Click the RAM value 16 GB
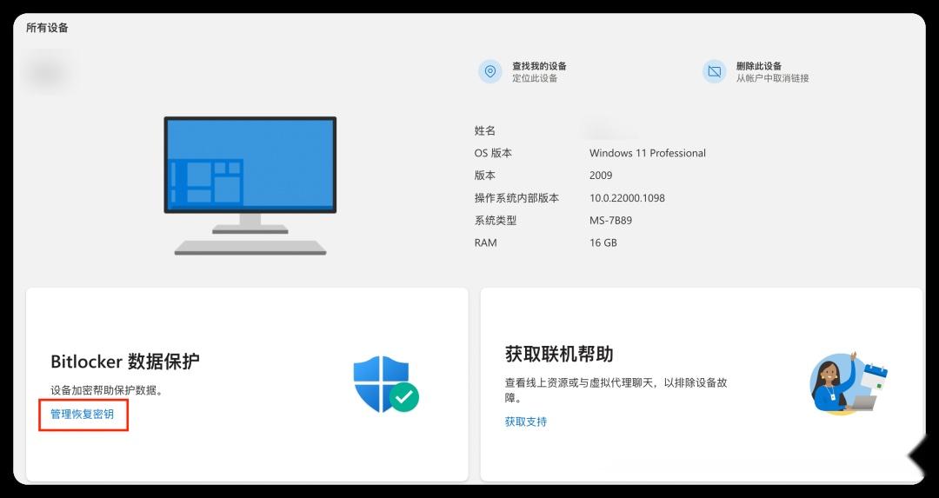 [603, 242]
